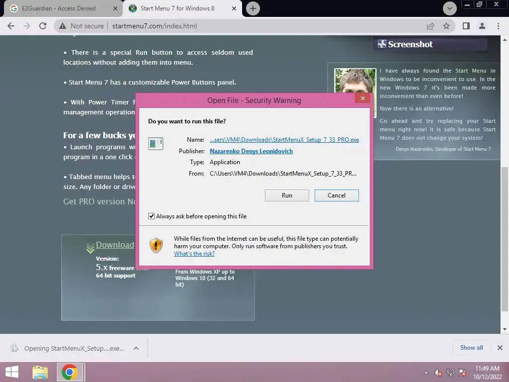Uncheck Always ask before opening this file
Screen dimensions: 509x382
pyautogui.click(x=151, y=216)
